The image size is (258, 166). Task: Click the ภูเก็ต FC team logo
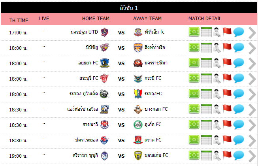point(137,125)
